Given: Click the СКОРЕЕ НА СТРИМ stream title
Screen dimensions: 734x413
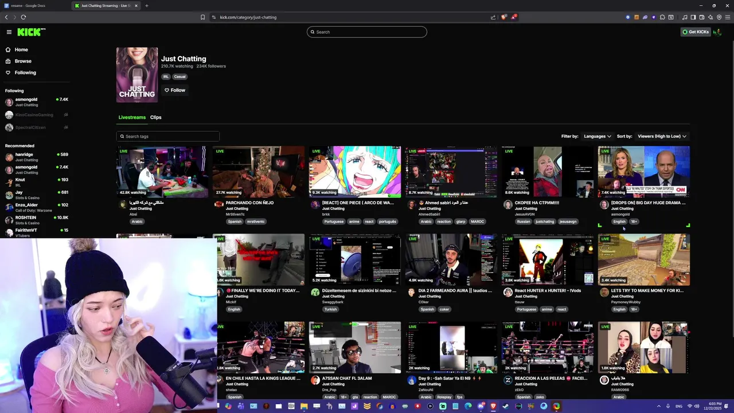Looking at the screenshot, I should click(537, 203).
